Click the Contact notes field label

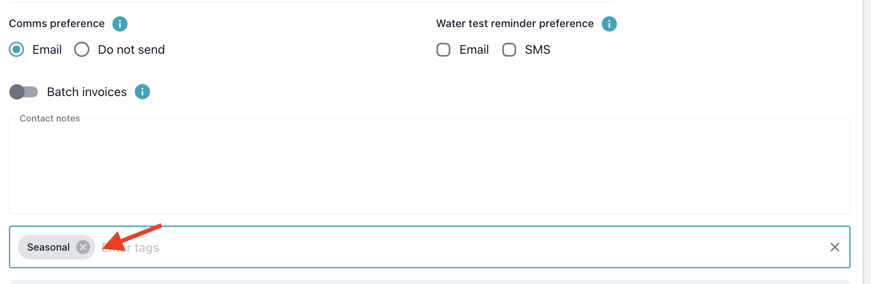pos(50,119)
